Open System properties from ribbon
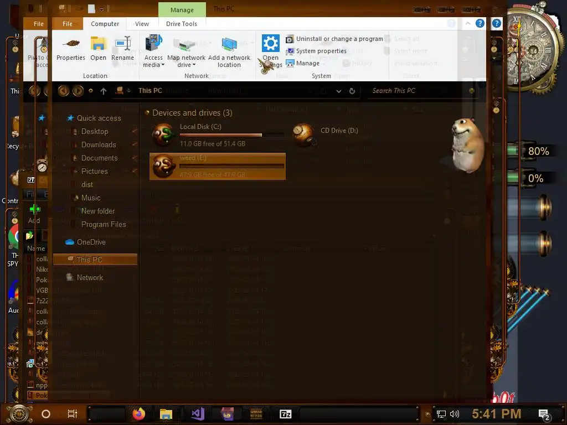This screenshot has width=567, height=425. tap(316, 51)
